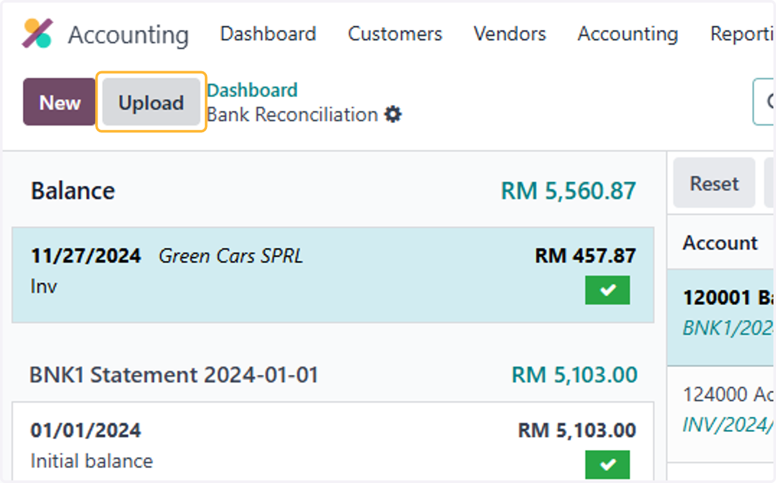Click the Bank Reconciliation breadcrumb text
Screen dimensions: 776x483
point(292,115)
